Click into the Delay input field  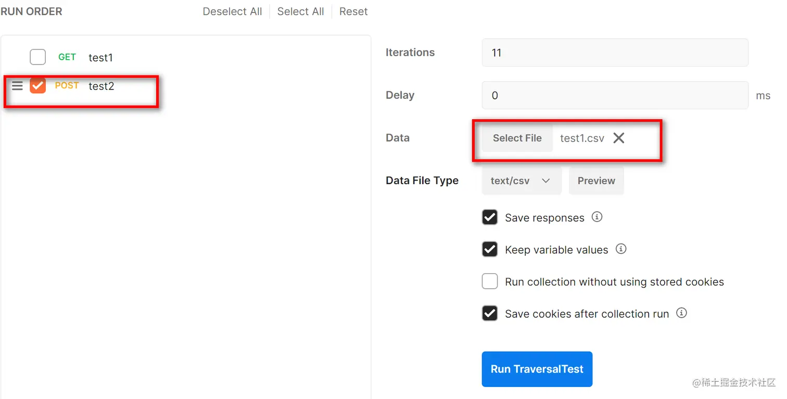[x=615, y=95]
